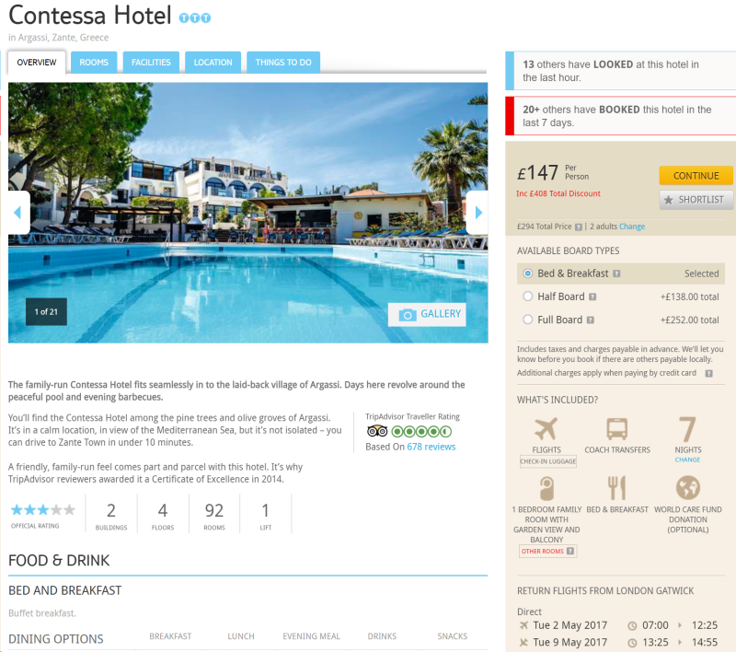The width and height of the screenshot is (736, 652).
Task: Open the Facilities tab
Action: (151, 63)
